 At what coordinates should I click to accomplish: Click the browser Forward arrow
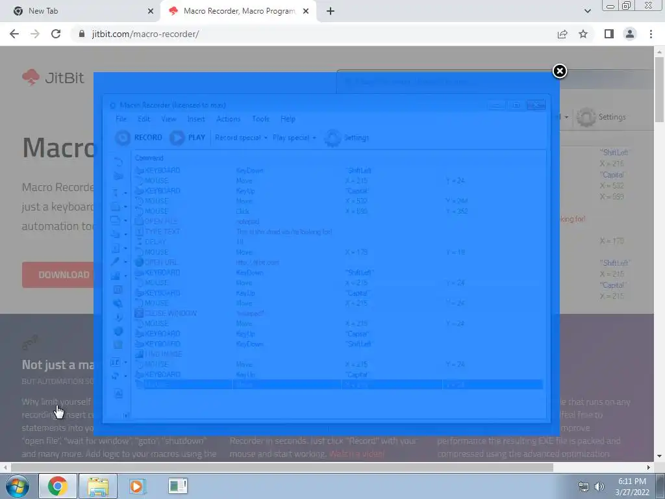pyautogui.click(x=35, y=34)
